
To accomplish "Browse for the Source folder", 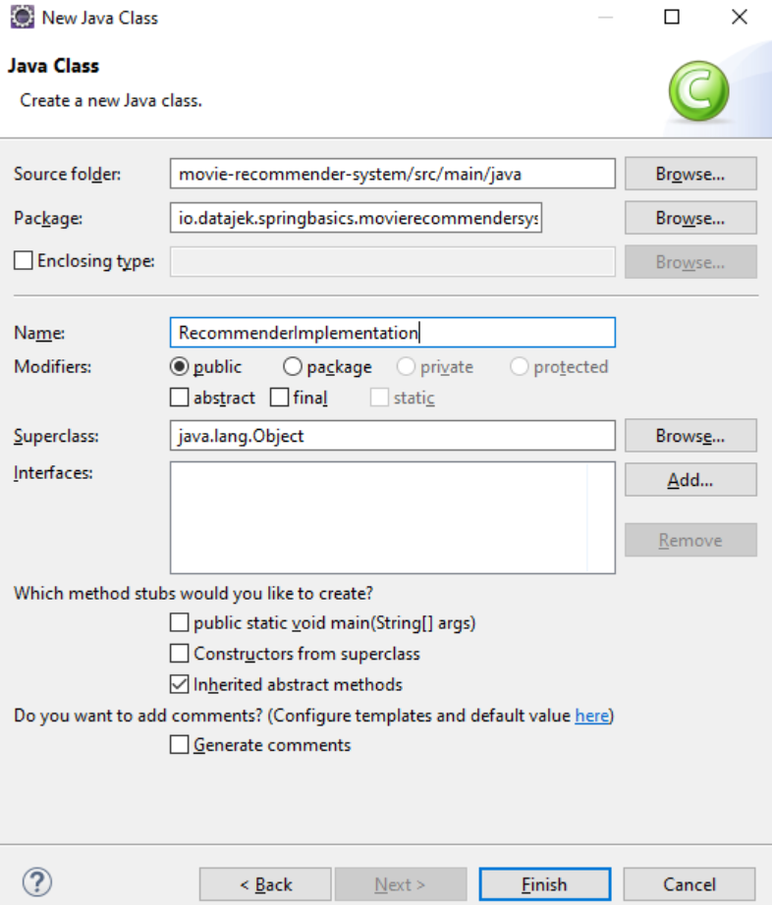I will [x=690, y=174].
